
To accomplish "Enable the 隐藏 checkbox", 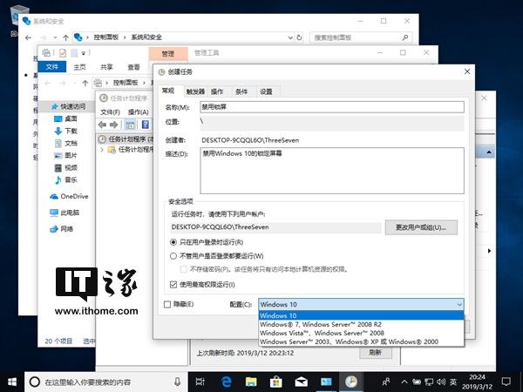I will [x=167, y=304].
